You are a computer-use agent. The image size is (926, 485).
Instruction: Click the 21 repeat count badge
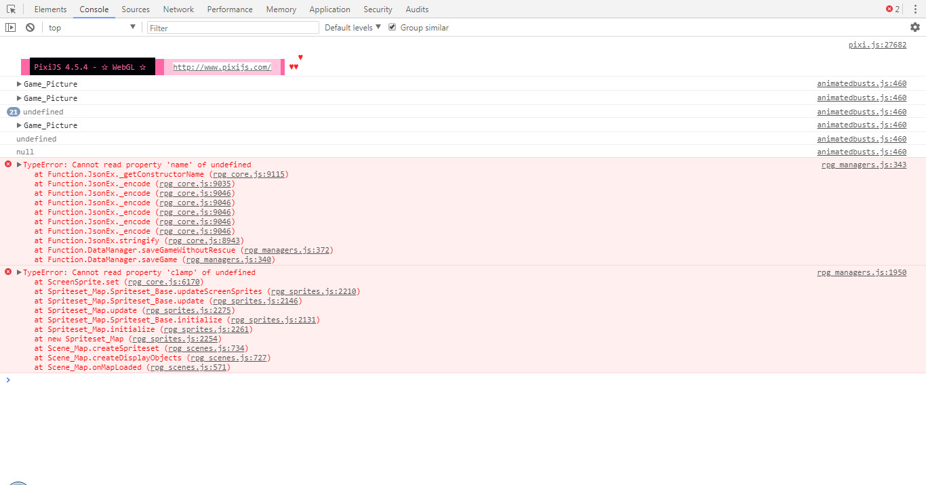tap(13, 112)
